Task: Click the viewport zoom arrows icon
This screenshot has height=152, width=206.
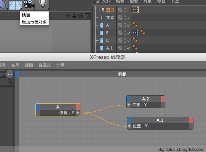Action: (74, 16)
